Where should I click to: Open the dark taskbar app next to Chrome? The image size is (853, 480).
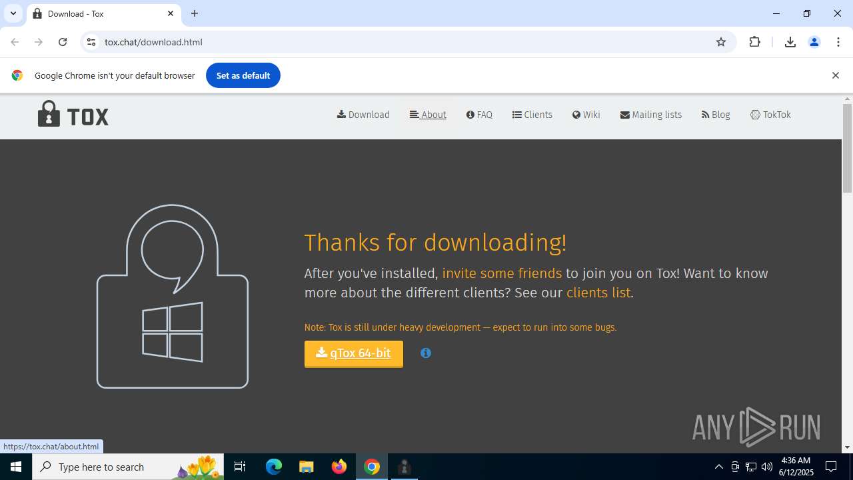405,467
